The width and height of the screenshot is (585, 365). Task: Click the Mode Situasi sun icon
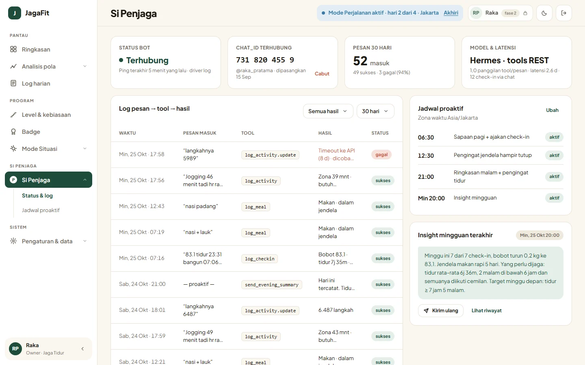point(13,149)
